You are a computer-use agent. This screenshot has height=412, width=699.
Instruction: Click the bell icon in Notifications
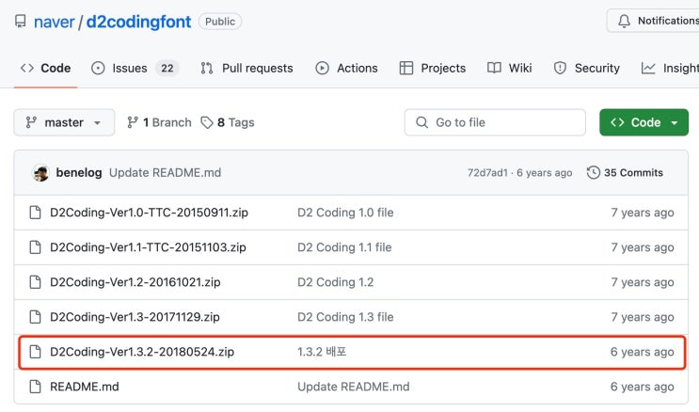point(624,21)
